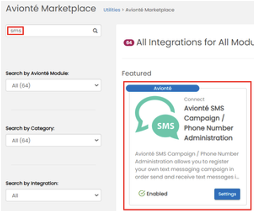This screenshot has width=256, height=211.
Task: Open the Search by Integration dropdown
Action: point(53,195)
